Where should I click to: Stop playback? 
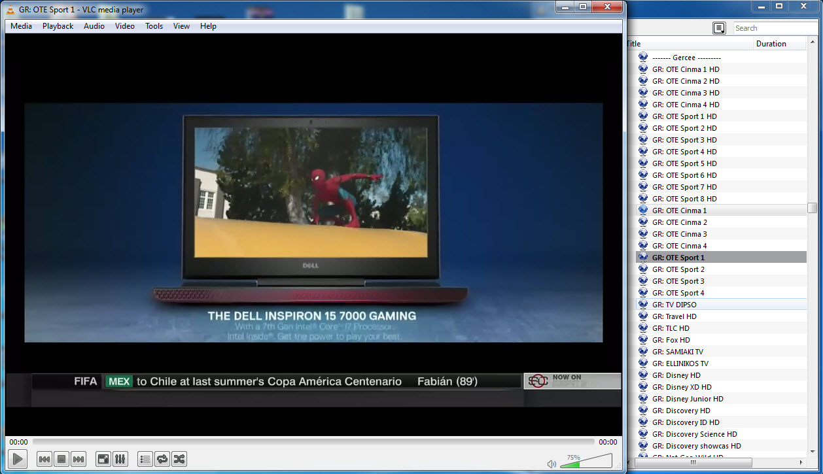click(x=61, y=459)
